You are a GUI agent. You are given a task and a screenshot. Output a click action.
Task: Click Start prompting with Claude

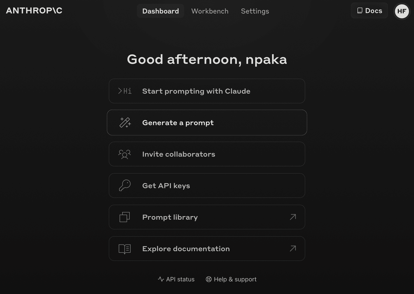(207, 91)
